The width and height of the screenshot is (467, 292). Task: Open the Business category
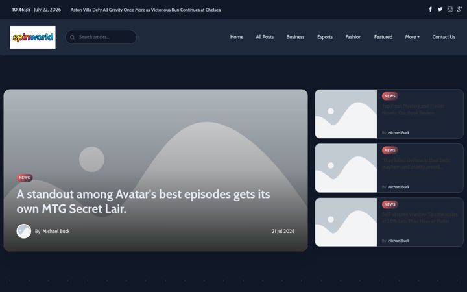tap(295, 37)
